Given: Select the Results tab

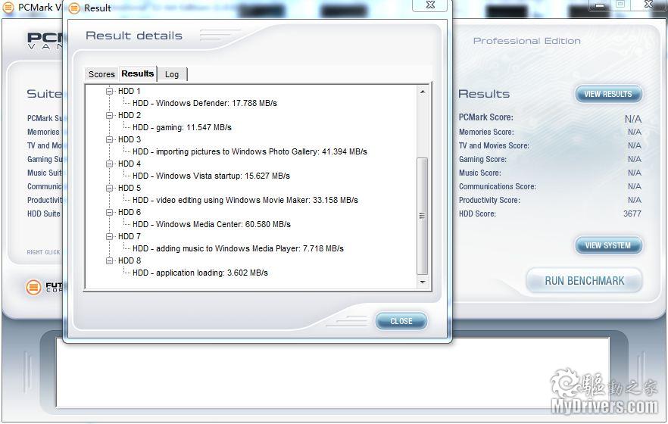Looking at the screenshot, I should coord(137,73).
